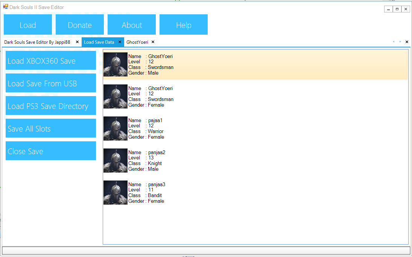Select the male GhostYoeri Swordsman helmet thumbnail
Image resolution: width=412 pixels, height=257 pixels.
(116, 64)
